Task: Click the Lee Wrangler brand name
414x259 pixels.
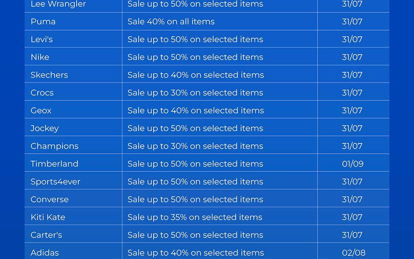Action: (58, 4)
